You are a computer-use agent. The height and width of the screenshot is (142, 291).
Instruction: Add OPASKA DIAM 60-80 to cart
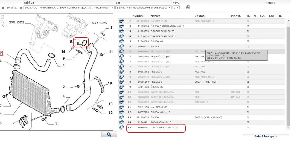click(121, 36)
